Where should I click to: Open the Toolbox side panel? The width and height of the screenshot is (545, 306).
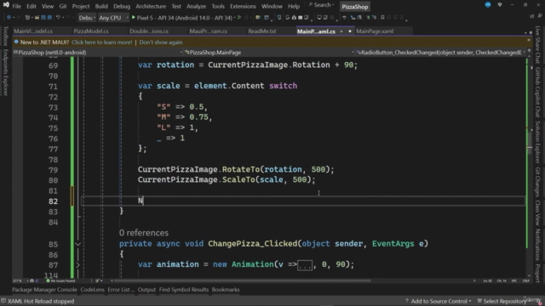pos(5,36)
